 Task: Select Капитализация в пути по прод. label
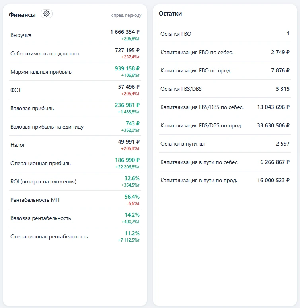(x=199, y=180)
